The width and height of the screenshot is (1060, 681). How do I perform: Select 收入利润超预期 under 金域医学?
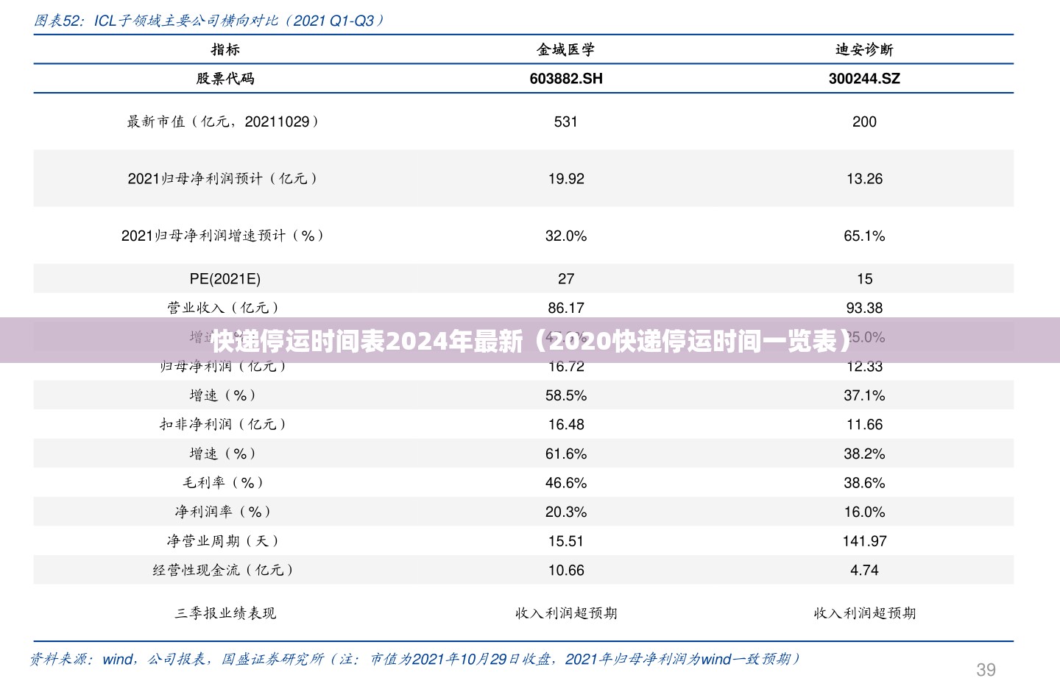(x=566, y=613)
